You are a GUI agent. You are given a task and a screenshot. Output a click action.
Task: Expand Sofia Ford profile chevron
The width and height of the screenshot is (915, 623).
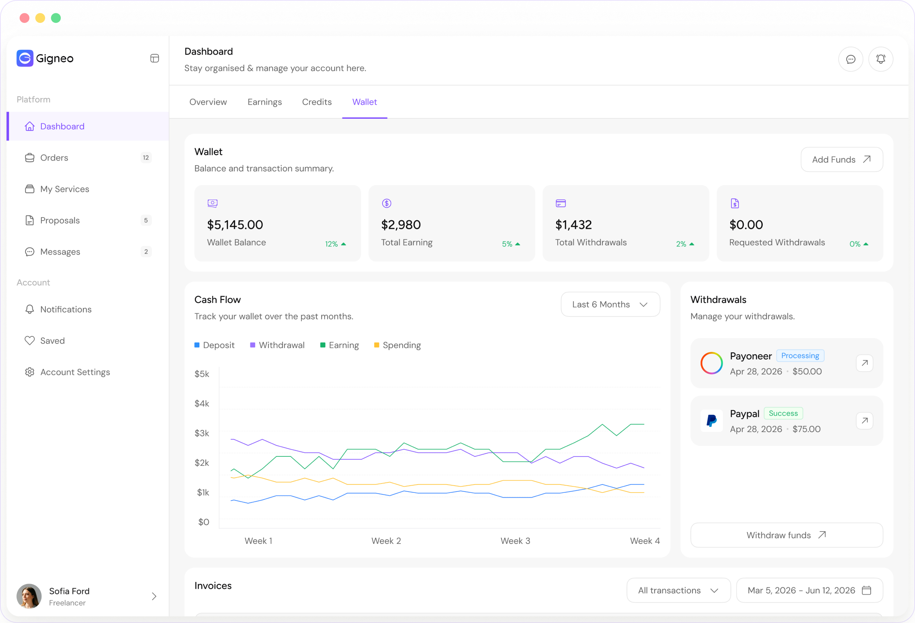pyautogui.click(x=154, y=596)
